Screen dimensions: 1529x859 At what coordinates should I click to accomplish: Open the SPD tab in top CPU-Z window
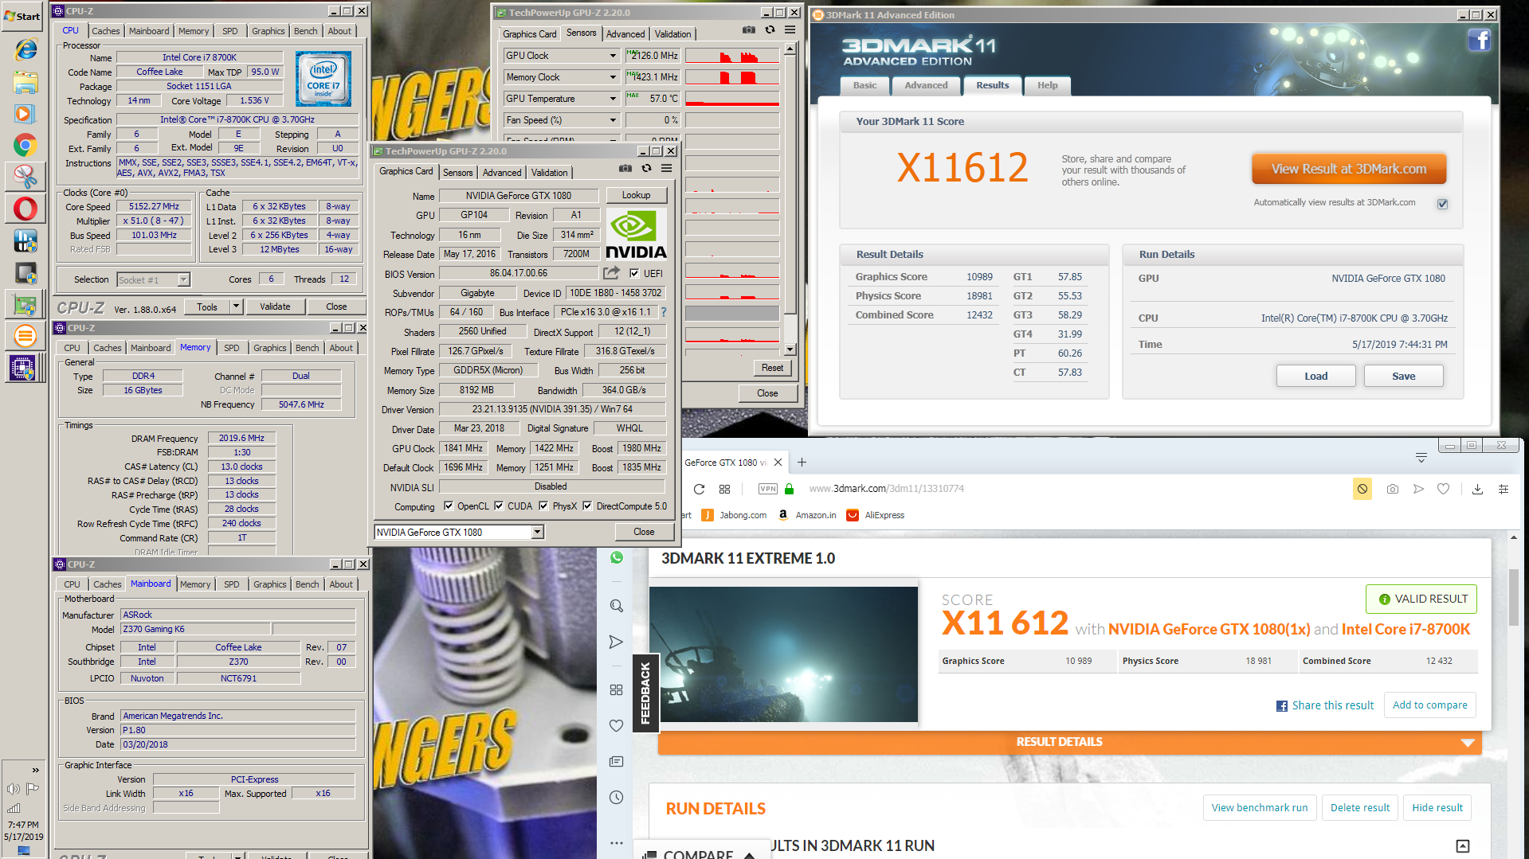[x=230, y=31]
